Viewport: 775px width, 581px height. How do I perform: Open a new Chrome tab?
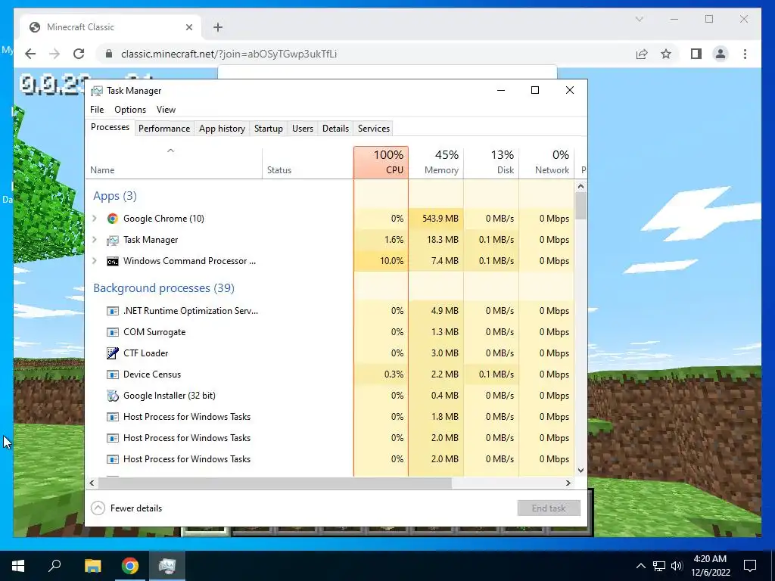tap(218, 27)
